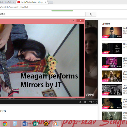Open the AIMP player taskbar icon
The height and width of the screenshot is (127, 127).
click(46, 124)
